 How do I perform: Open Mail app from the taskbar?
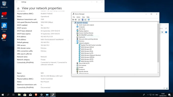point(30,95)
